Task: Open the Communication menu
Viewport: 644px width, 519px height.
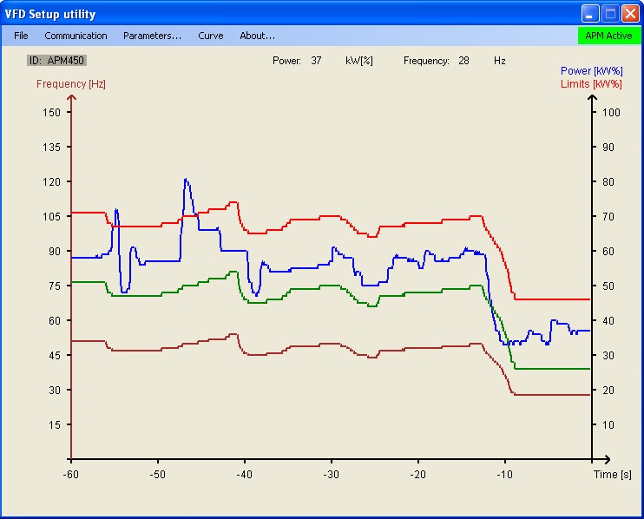Action: tap(76, 36)
